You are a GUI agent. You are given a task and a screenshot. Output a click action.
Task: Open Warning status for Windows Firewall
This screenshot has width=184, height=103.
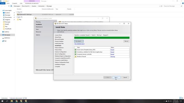point(113,57)
